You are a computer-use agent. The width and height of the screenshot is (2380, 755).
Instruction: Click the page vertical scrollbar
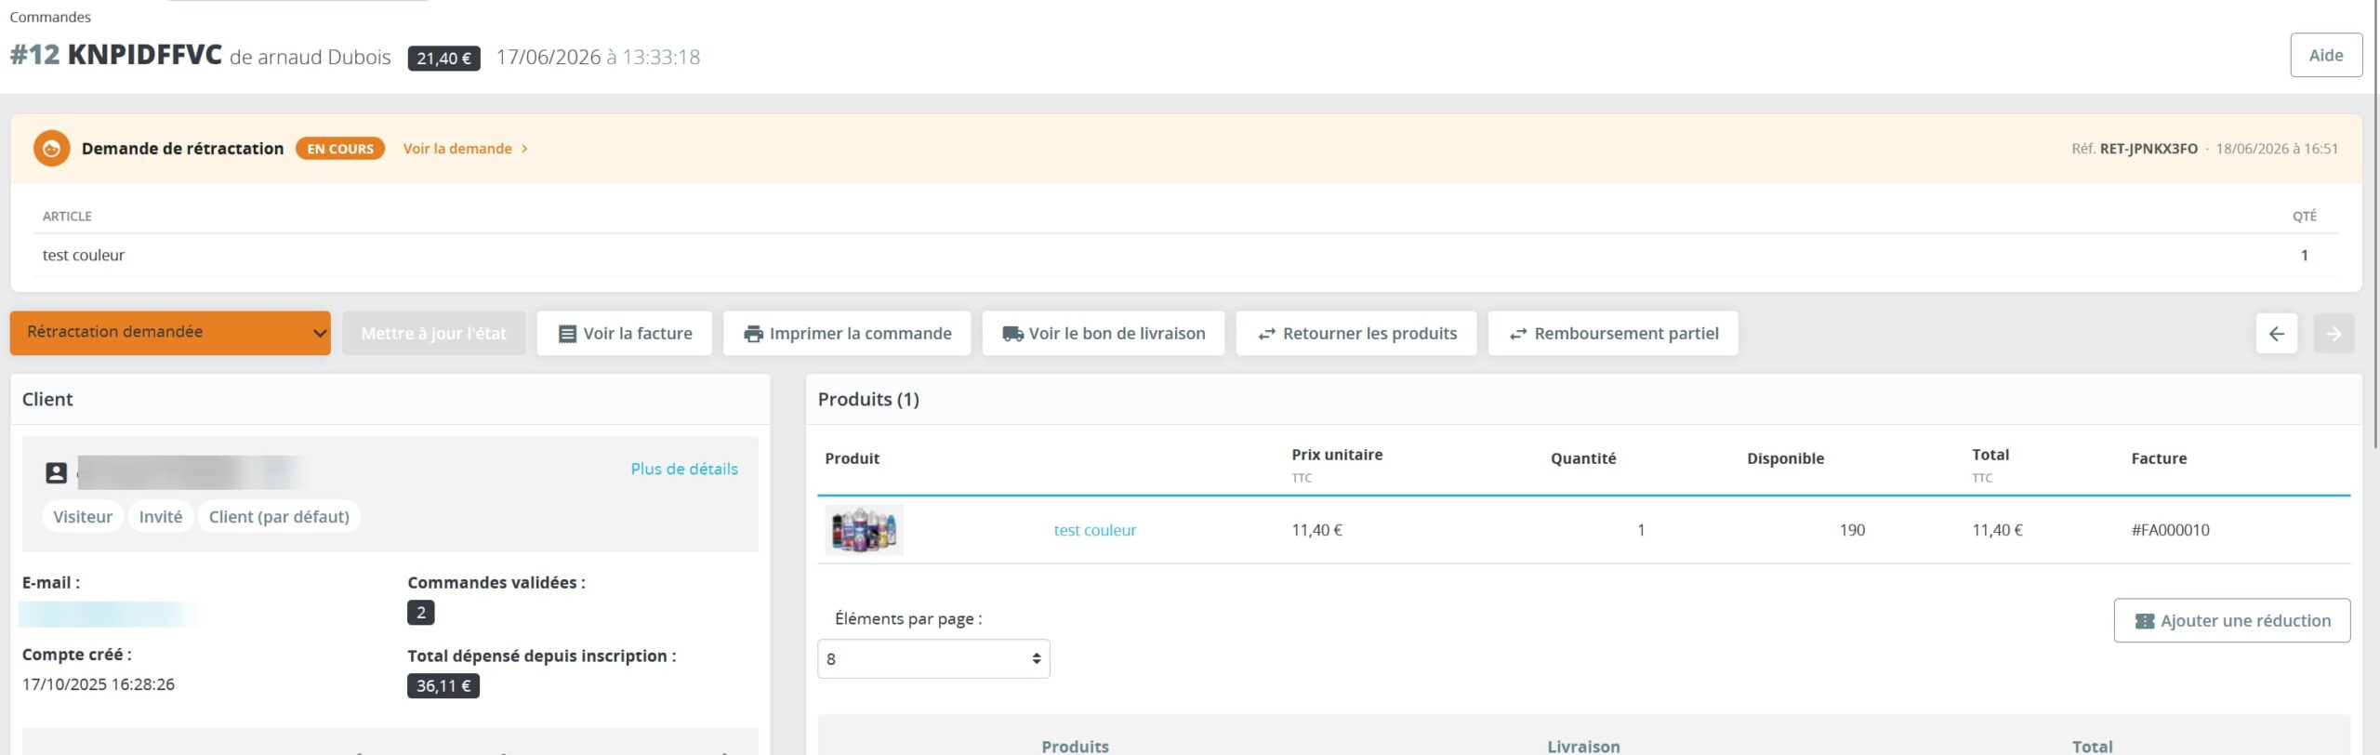click(x=2375, y=223)
